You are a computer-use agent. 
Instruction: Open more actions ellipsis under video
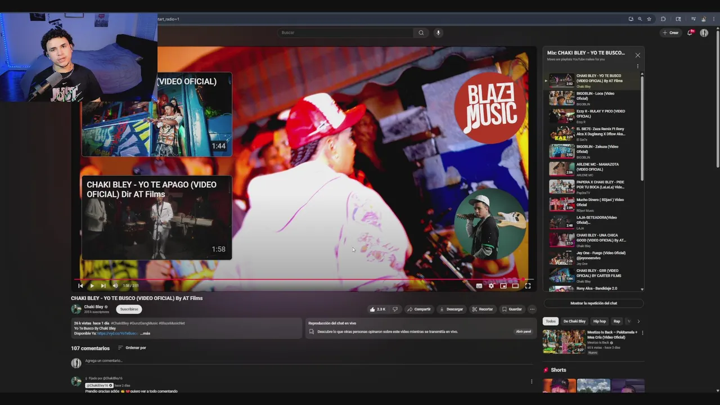pos(532,309)
